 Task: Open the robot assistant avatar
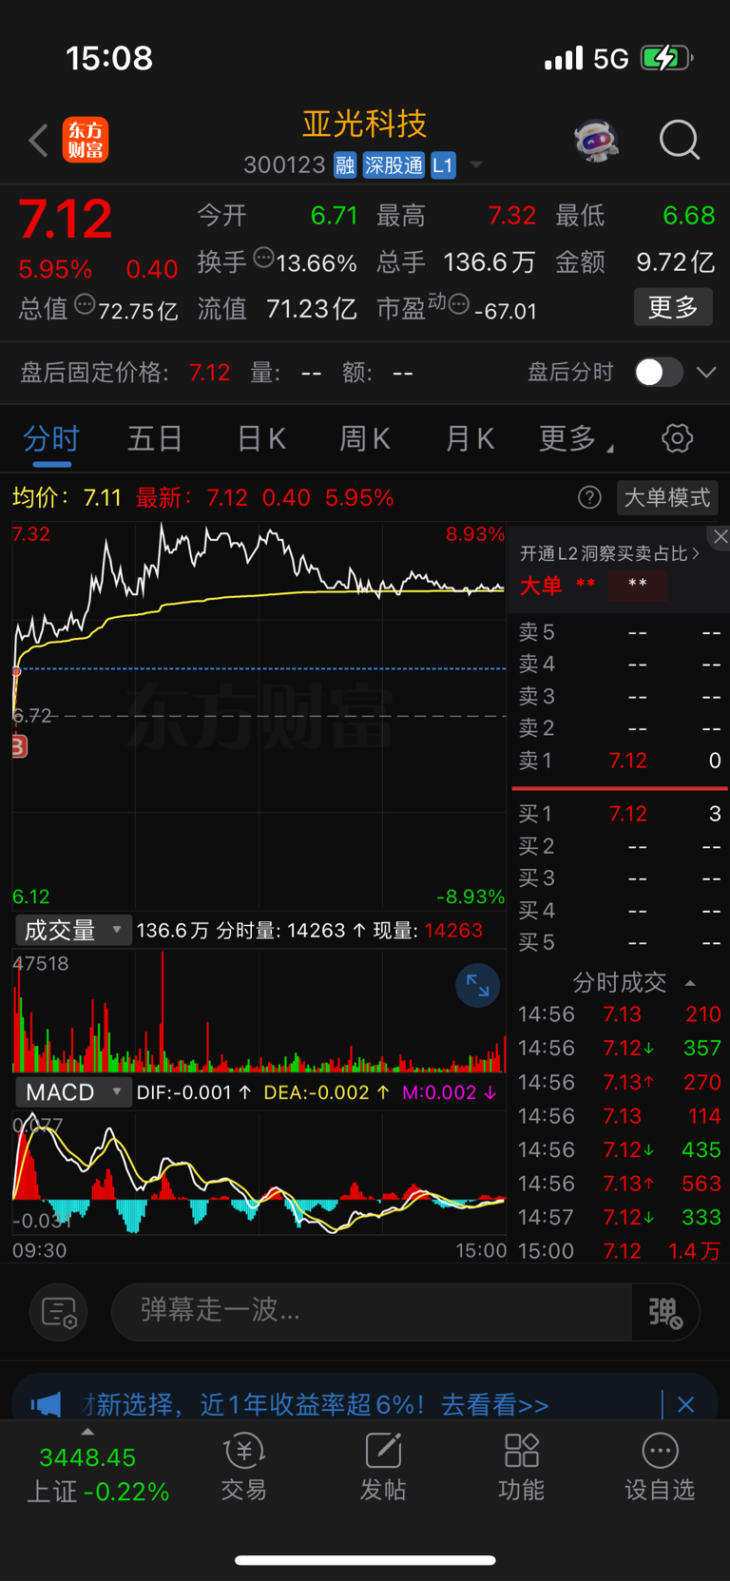(597, 141)
